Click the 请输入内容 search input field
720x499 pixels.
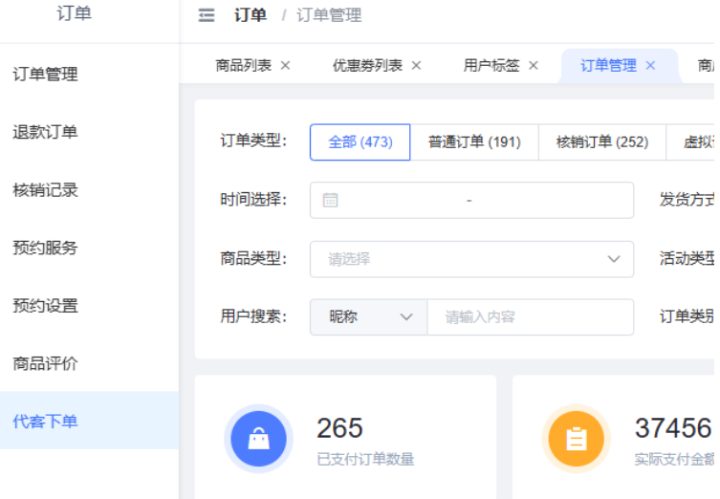point(530,317)
